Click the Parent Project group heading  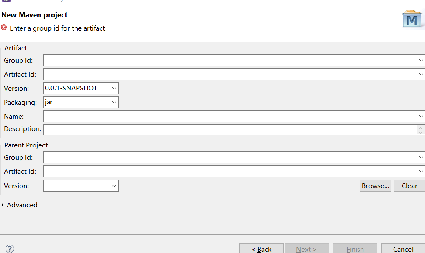click(x=26, y=145)
